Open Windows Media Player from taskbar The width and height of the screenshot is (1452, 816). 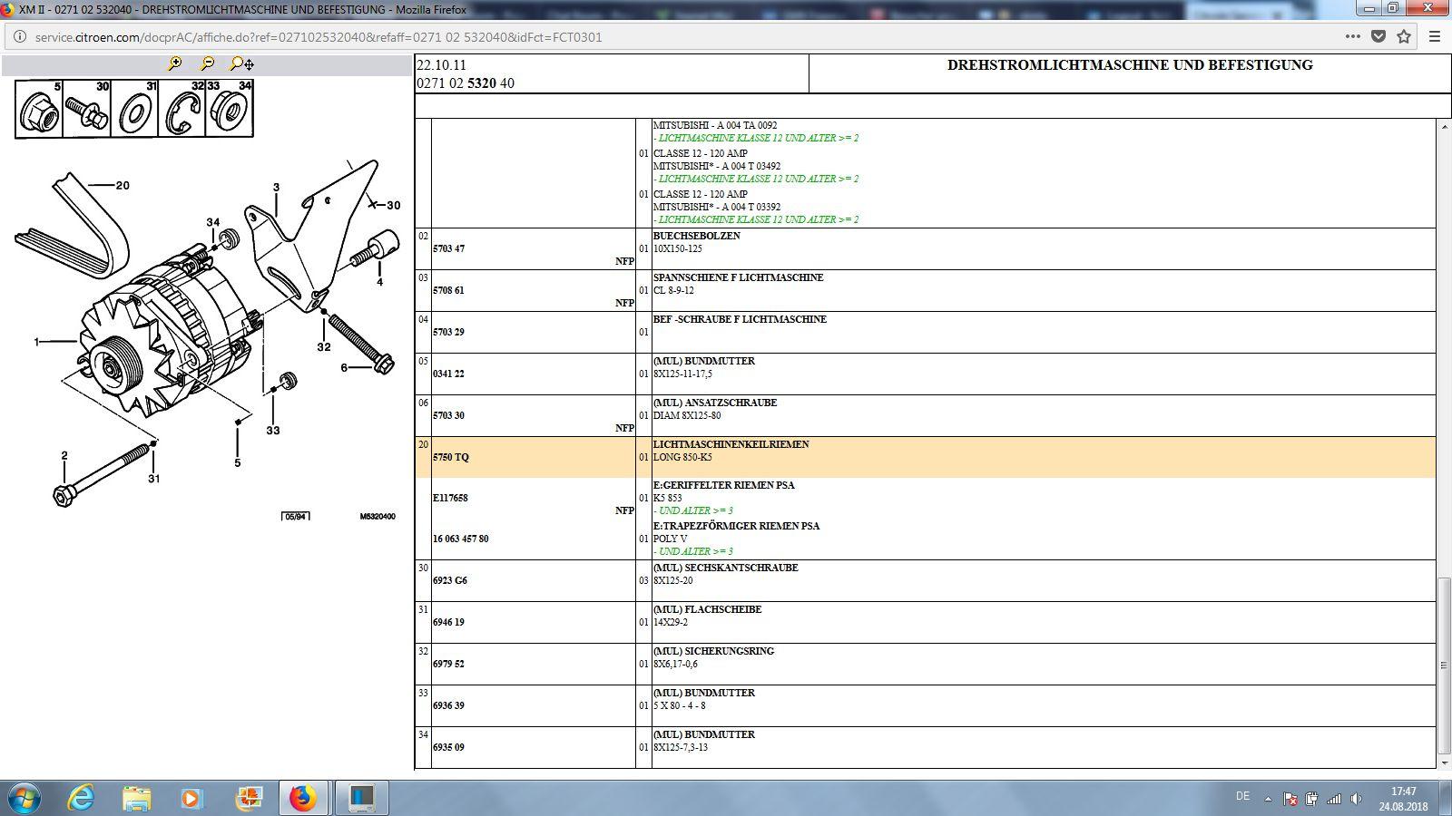click(191, 798)
